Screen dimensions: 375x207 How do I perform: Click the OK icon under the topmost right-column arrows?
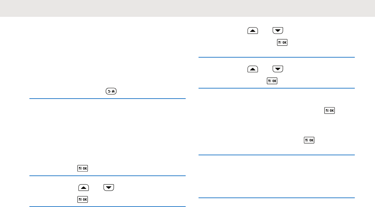[282, 43]
